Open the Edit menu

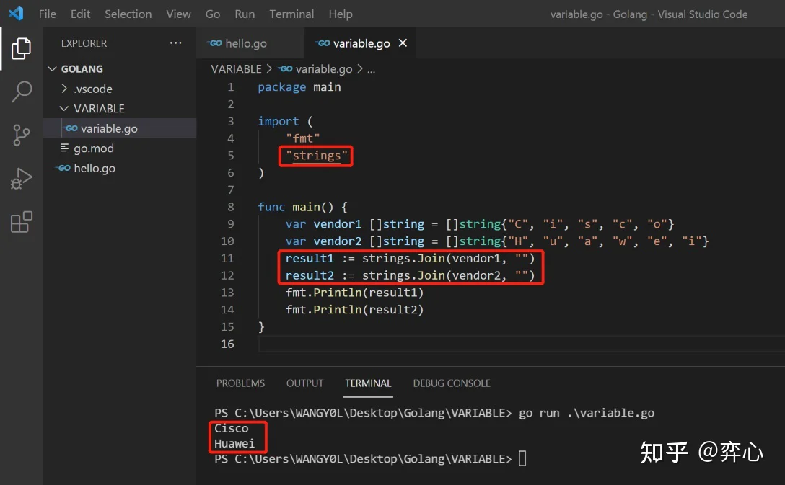(x=80, y=14)
